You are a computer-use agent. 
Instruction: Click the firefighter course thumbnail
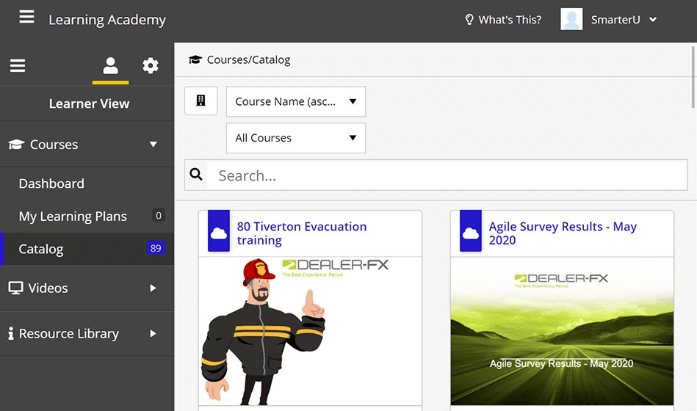310,331
